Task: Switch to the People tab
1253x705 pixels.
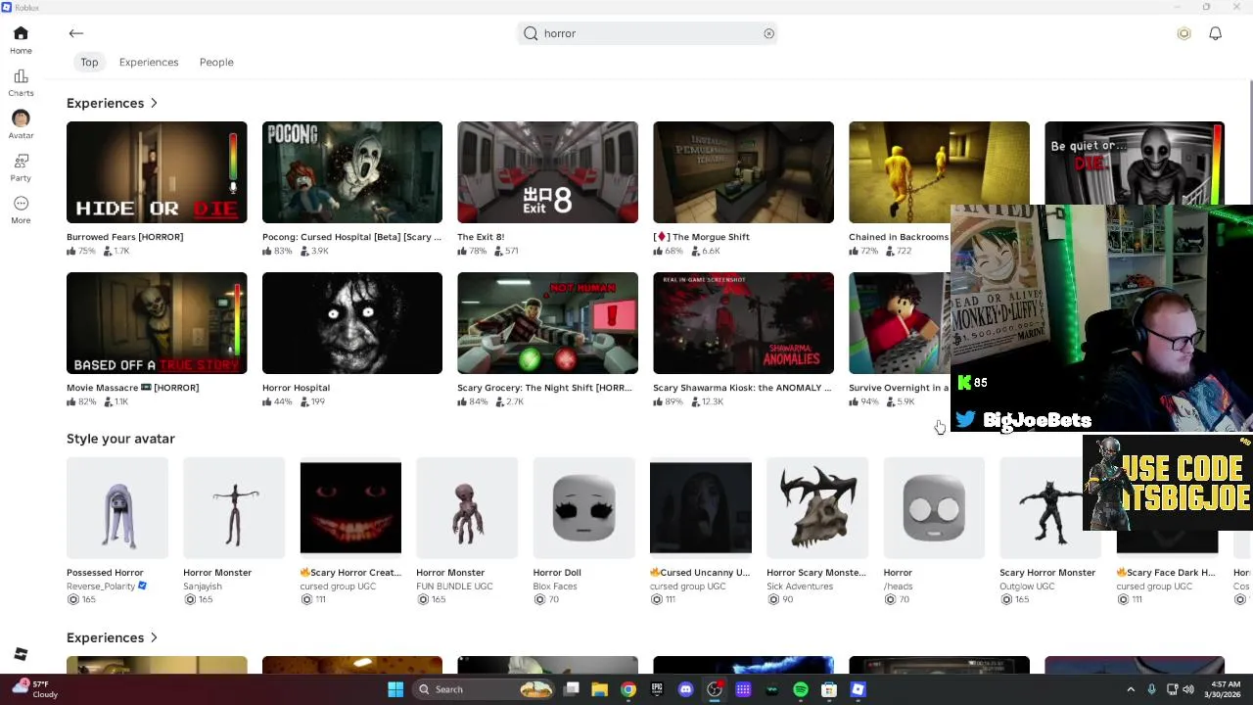Action: click(x=216, y=62)
